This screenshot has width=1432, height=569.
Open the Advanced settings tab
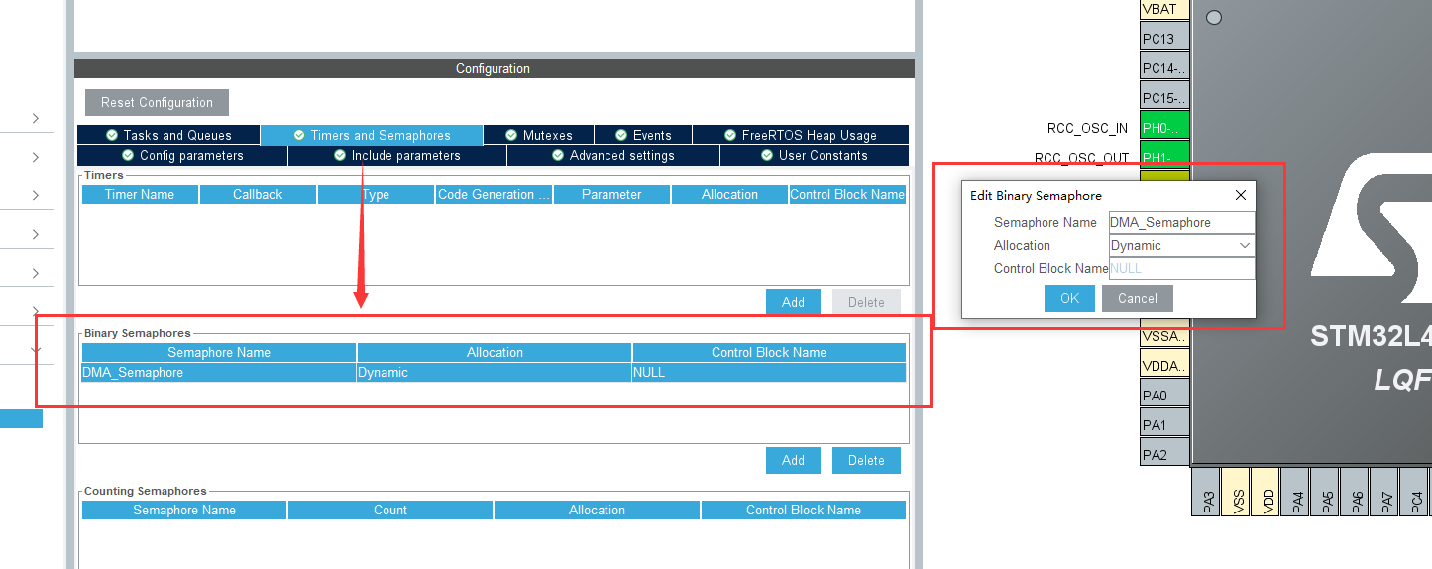(613, 155)
